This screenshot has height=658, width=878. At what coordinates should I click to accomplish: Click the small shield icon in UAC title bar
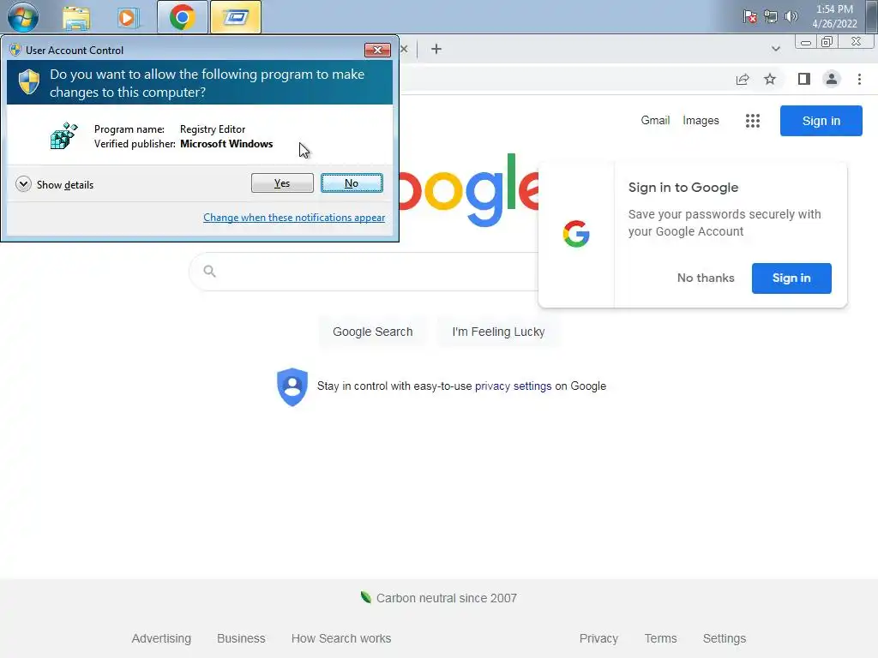click(x=15, y=50)
